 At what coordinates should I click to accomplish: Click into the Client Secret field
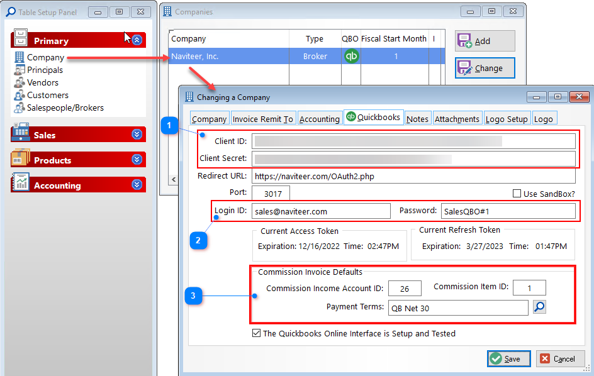413,158
